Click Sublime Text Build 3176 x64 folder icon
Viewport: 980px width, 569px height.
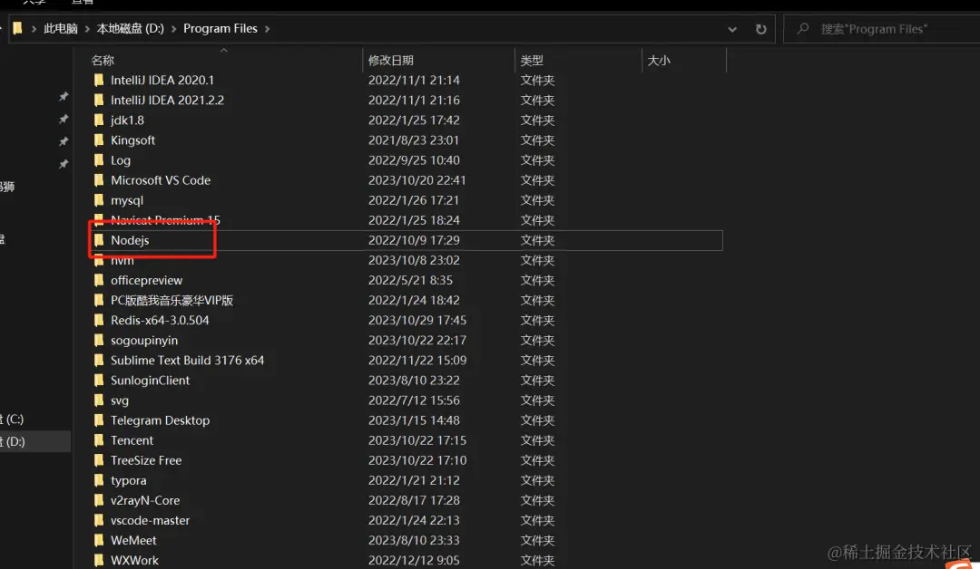click(99, 360)
